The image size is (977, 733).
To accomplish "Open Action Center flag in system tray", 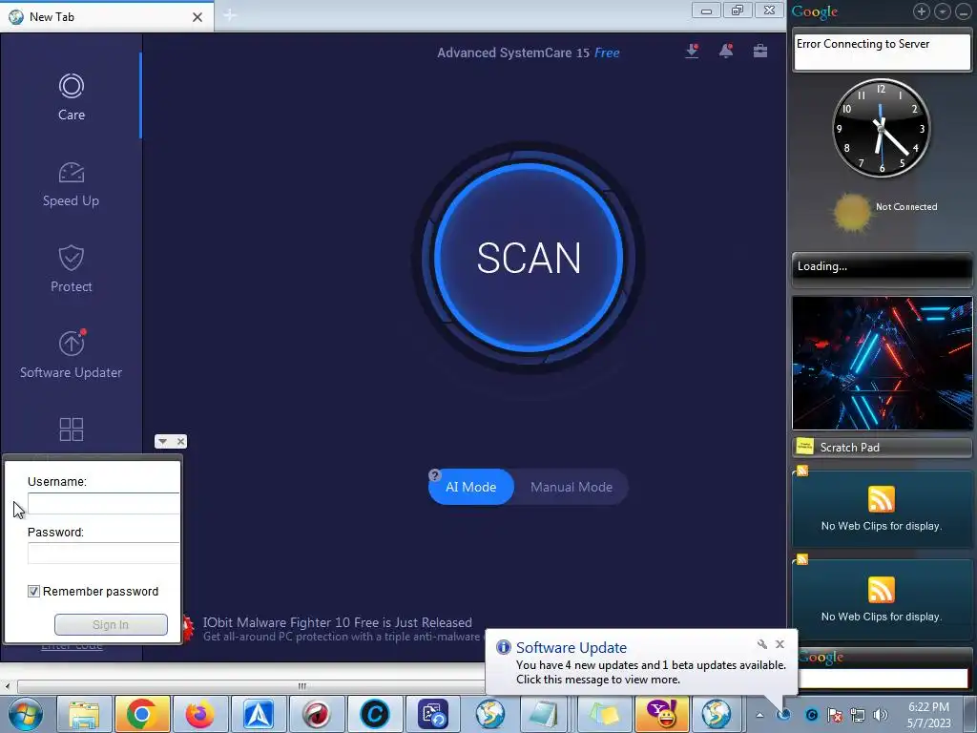I will click(x=835, y=715).
